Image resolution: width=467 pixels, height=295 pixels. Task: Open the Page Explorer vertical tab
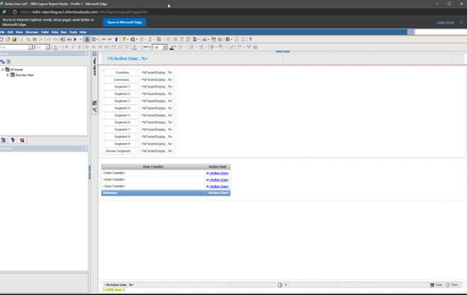tap(95, 67)
